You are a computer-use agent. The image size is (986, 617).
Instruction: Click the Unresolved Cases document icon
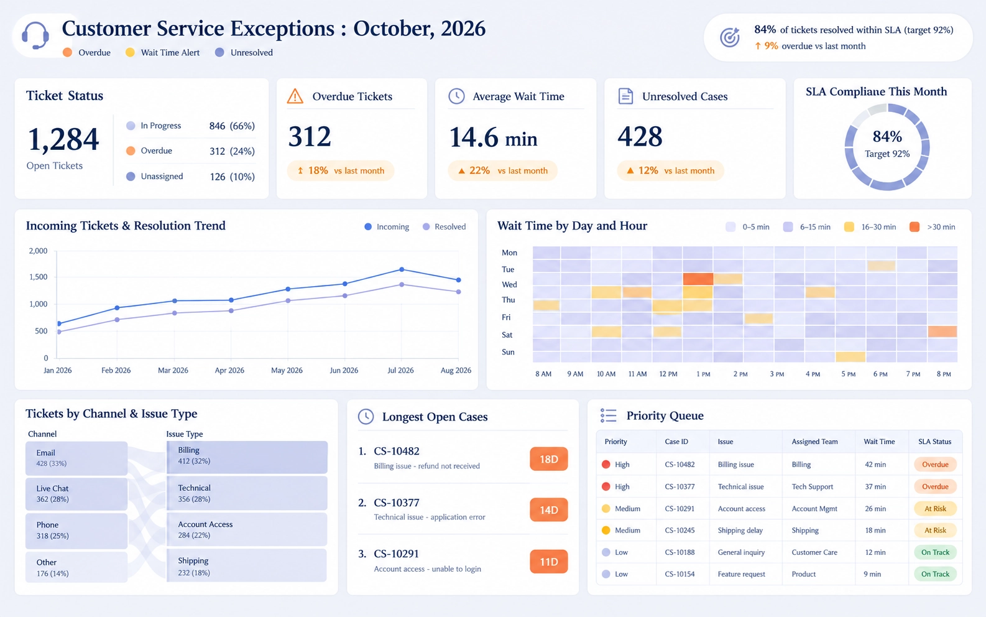(625, 96)
